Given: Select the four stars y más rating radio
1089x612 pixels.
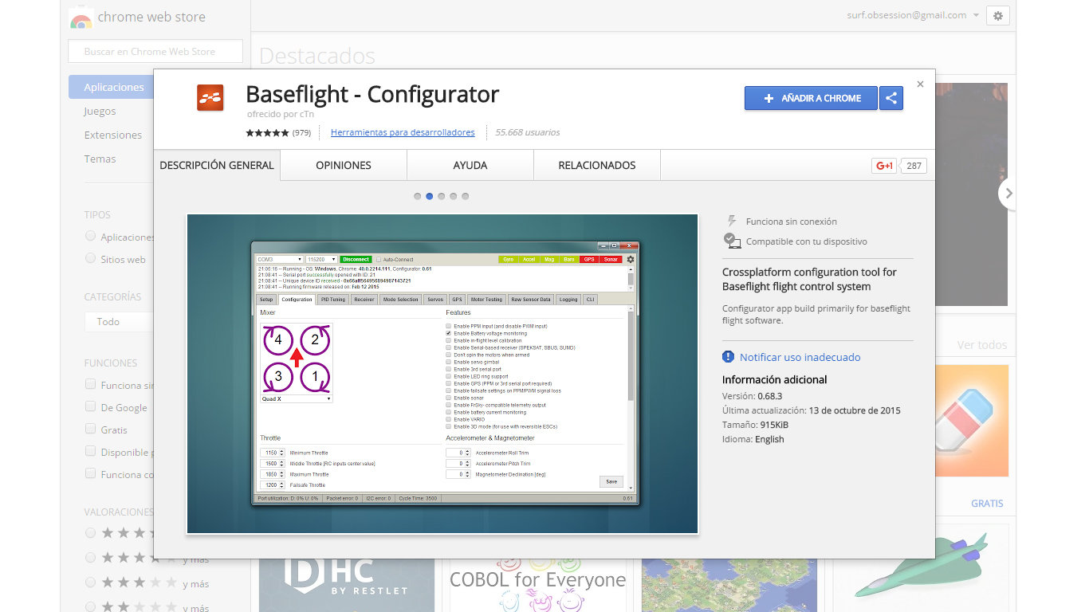Looking at the screenshot, I should click(x=90, y=558).
